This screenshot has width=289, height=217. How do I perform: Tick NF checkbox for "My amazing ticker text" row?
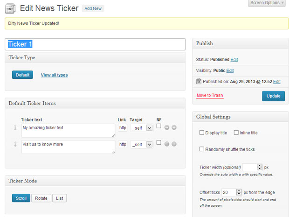coord(158,126)
